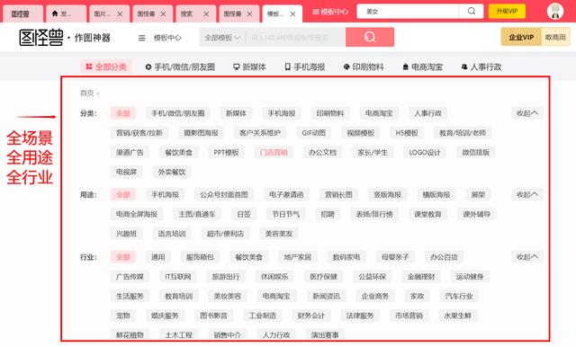The width and height of the screenshot is (576, 347).
Task: Select the 营销/获客/拉新 category tag
Action: point(139,133)
